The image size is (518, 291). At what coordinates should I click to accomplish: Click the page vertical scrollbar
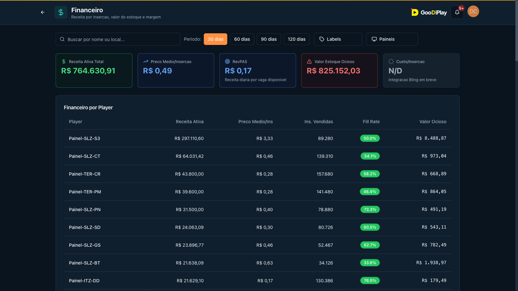coord(517,31)
